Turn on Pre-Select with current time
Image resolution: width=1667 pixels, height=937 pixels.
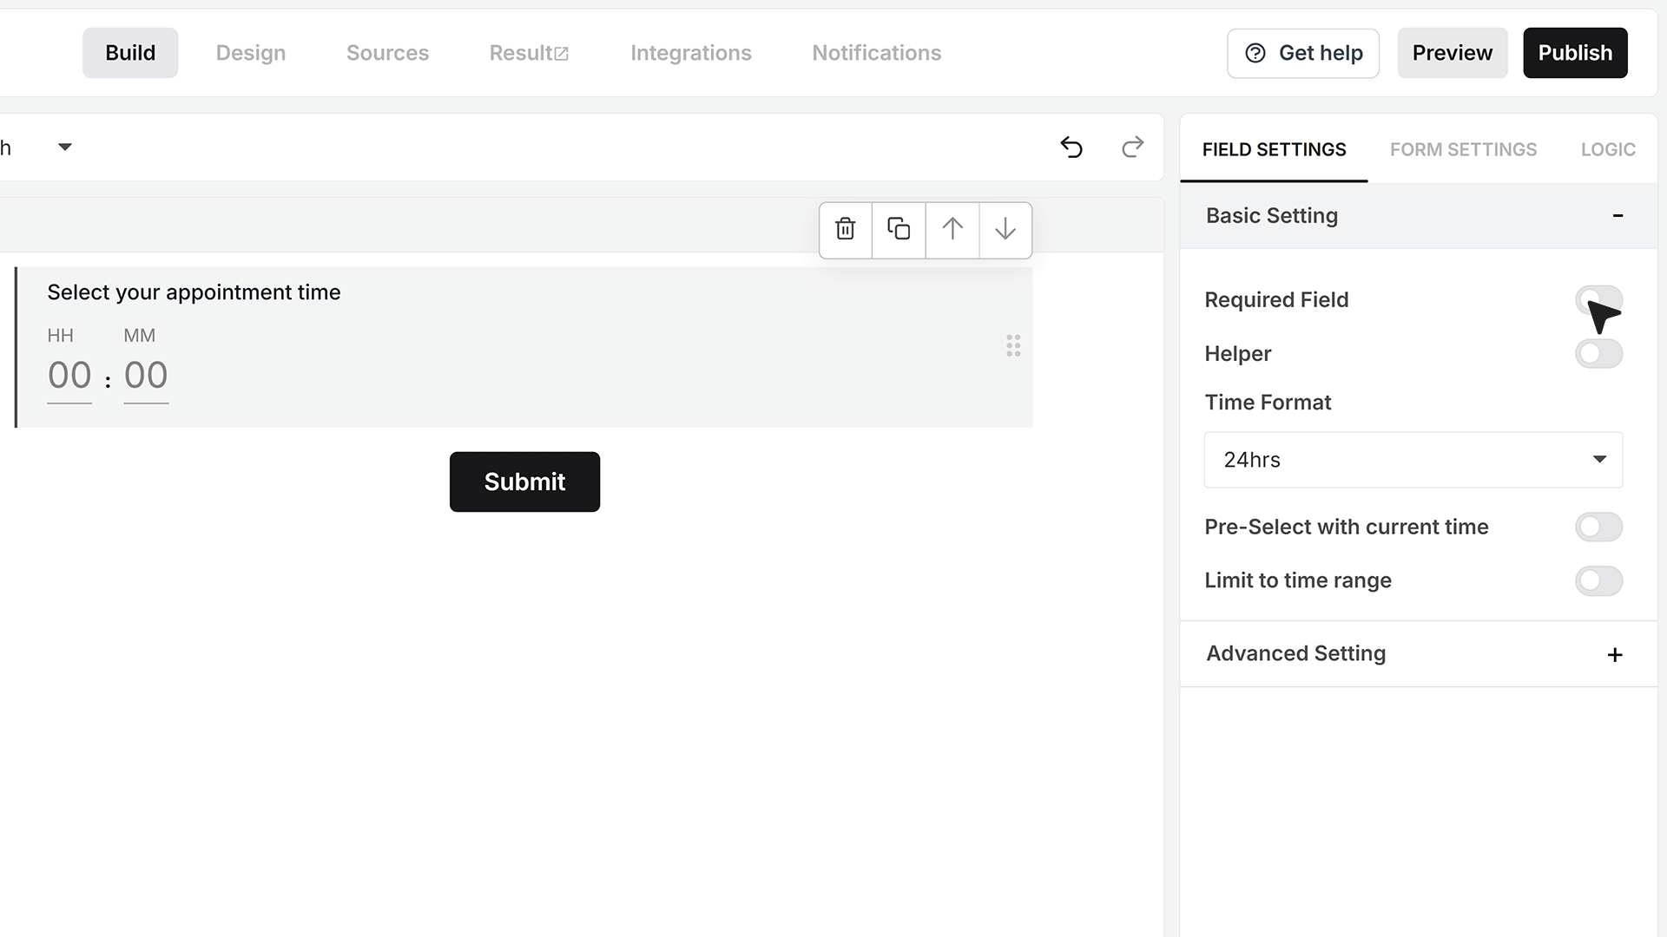(x=1598, y=527)
